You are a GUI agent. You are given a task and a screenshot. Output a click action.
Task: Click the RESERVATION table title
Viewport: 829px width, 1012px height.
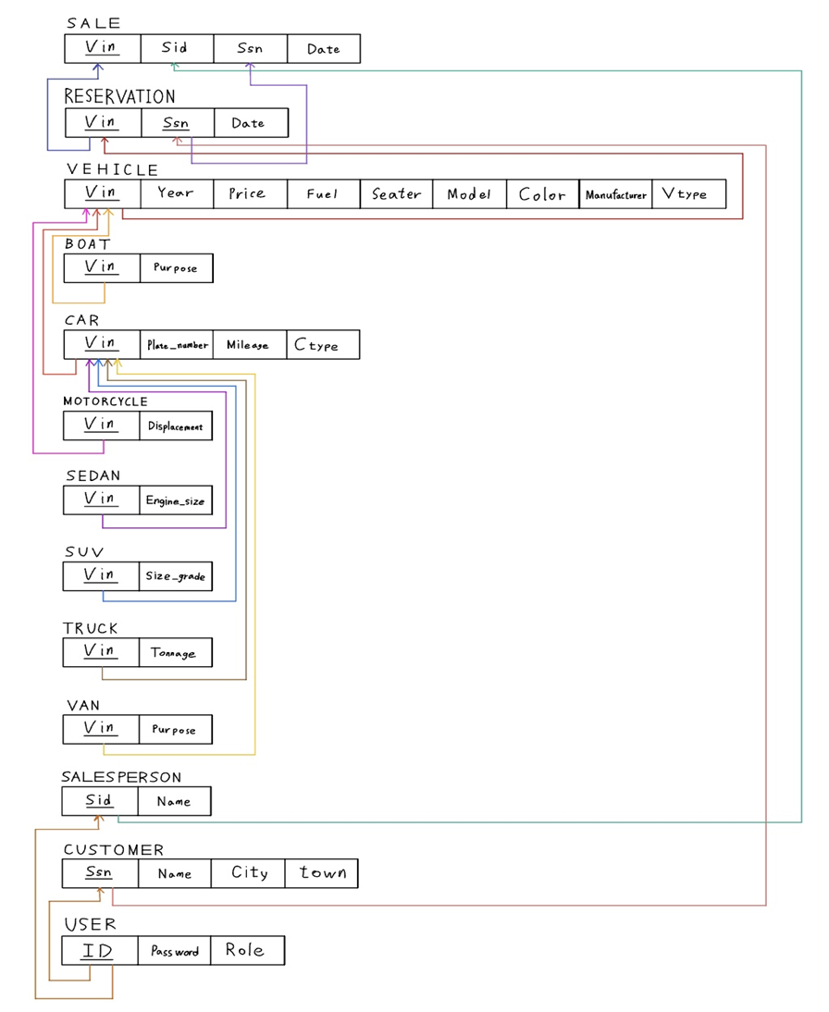point(119,97)
